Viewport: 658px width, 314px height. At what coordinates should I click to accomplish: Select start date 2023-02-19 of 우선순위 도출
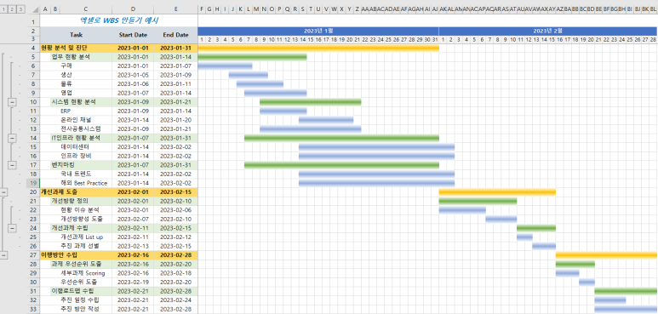coord(133,283)
